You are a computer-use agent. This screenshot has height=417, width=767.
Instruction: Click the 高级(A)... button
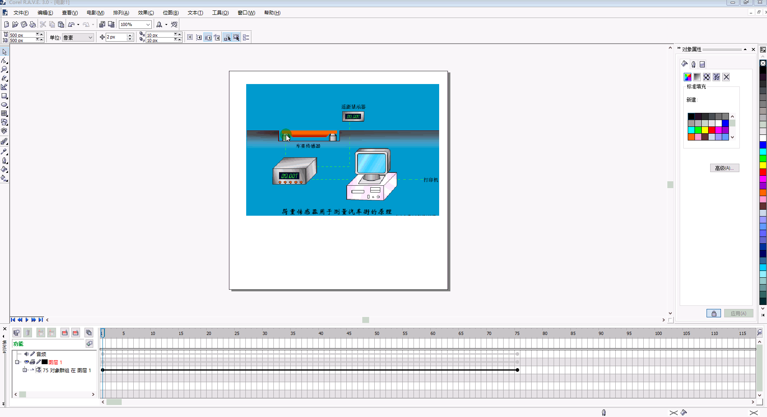[x=724, y=168]
